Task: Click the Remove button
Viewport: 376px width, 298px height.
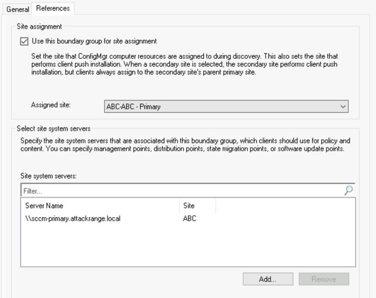Action: (324, 279)
